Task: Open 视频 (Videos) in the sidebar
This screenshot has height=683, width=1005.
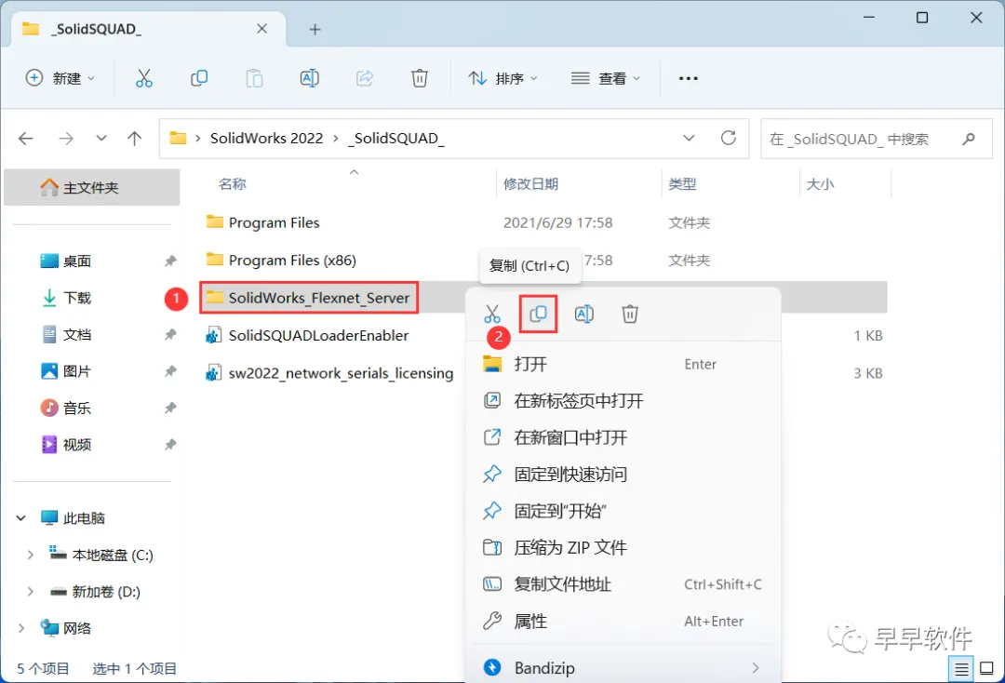Action: [x=77, y=445]
